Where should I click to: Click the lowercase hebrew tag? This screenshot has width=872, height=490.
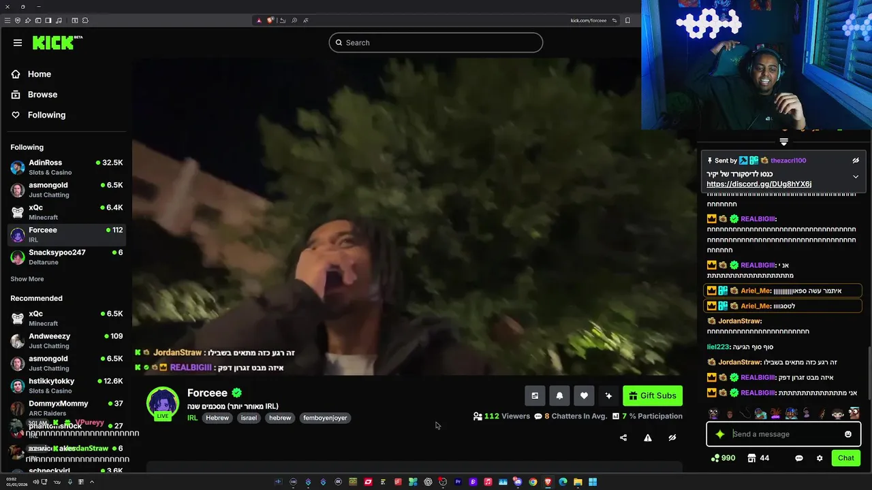tap(280, 418)
